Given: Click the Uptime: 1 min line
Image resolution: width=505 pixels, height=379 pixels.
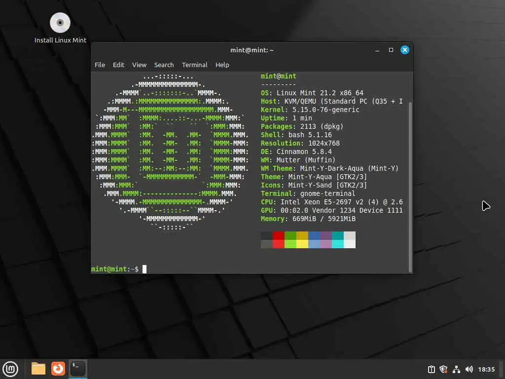Looking at the screenshot, I should pos(287,118).
